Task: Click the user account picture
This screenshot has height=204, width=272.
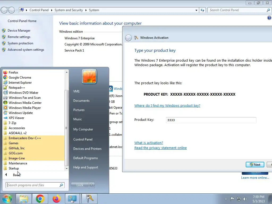Action: (x=89, y=76)
